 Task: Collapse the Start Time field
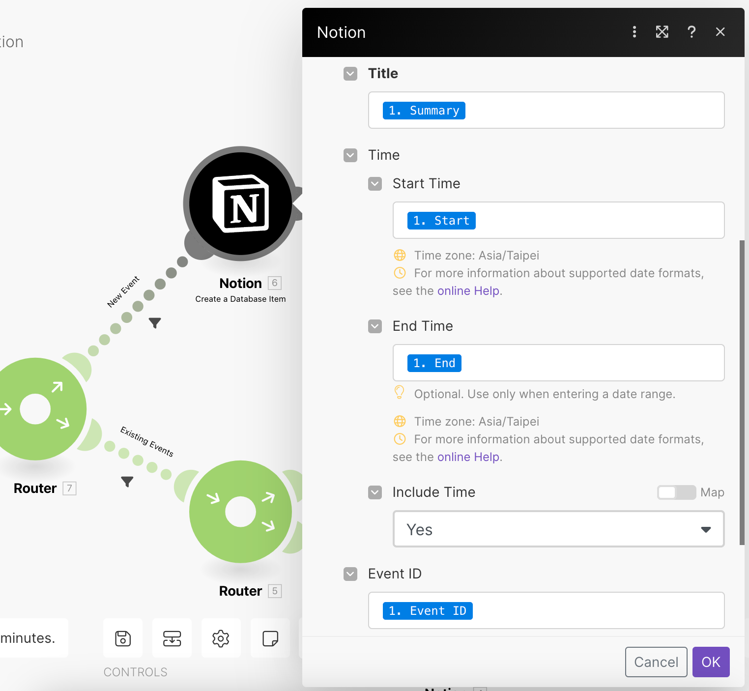point(375,184)
